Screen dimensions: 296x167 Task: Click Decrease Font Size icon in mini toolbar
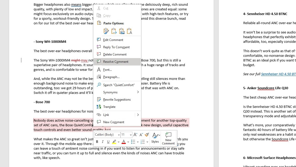(141, 135)
